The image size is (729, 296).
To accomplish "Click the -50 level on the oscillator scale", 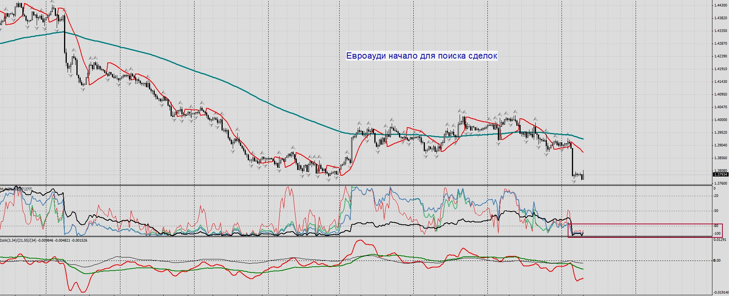I will pyautogui.click(x=716, y=211).
